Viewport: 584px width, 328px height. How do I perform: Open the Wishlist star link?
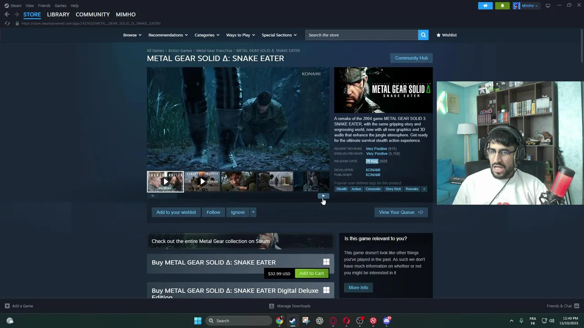pos(446,35)
